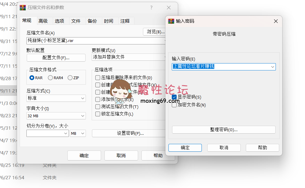Click the 压缩文件名 archive name field

point(94,41)
